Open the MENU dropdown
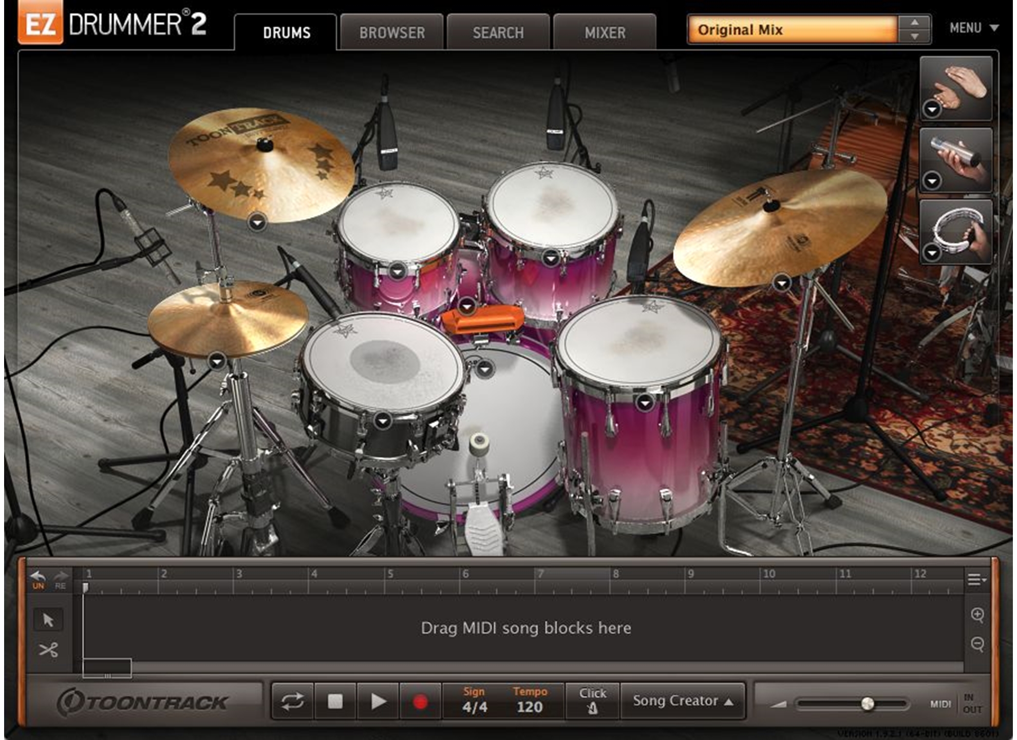This screenshot has height=740, width=1017. click(973, 28)
